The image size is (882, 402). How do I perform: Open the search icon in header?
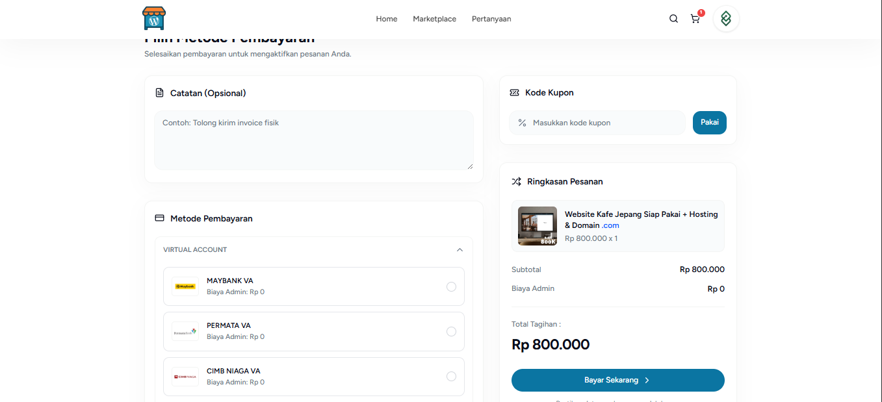point(673,19)
